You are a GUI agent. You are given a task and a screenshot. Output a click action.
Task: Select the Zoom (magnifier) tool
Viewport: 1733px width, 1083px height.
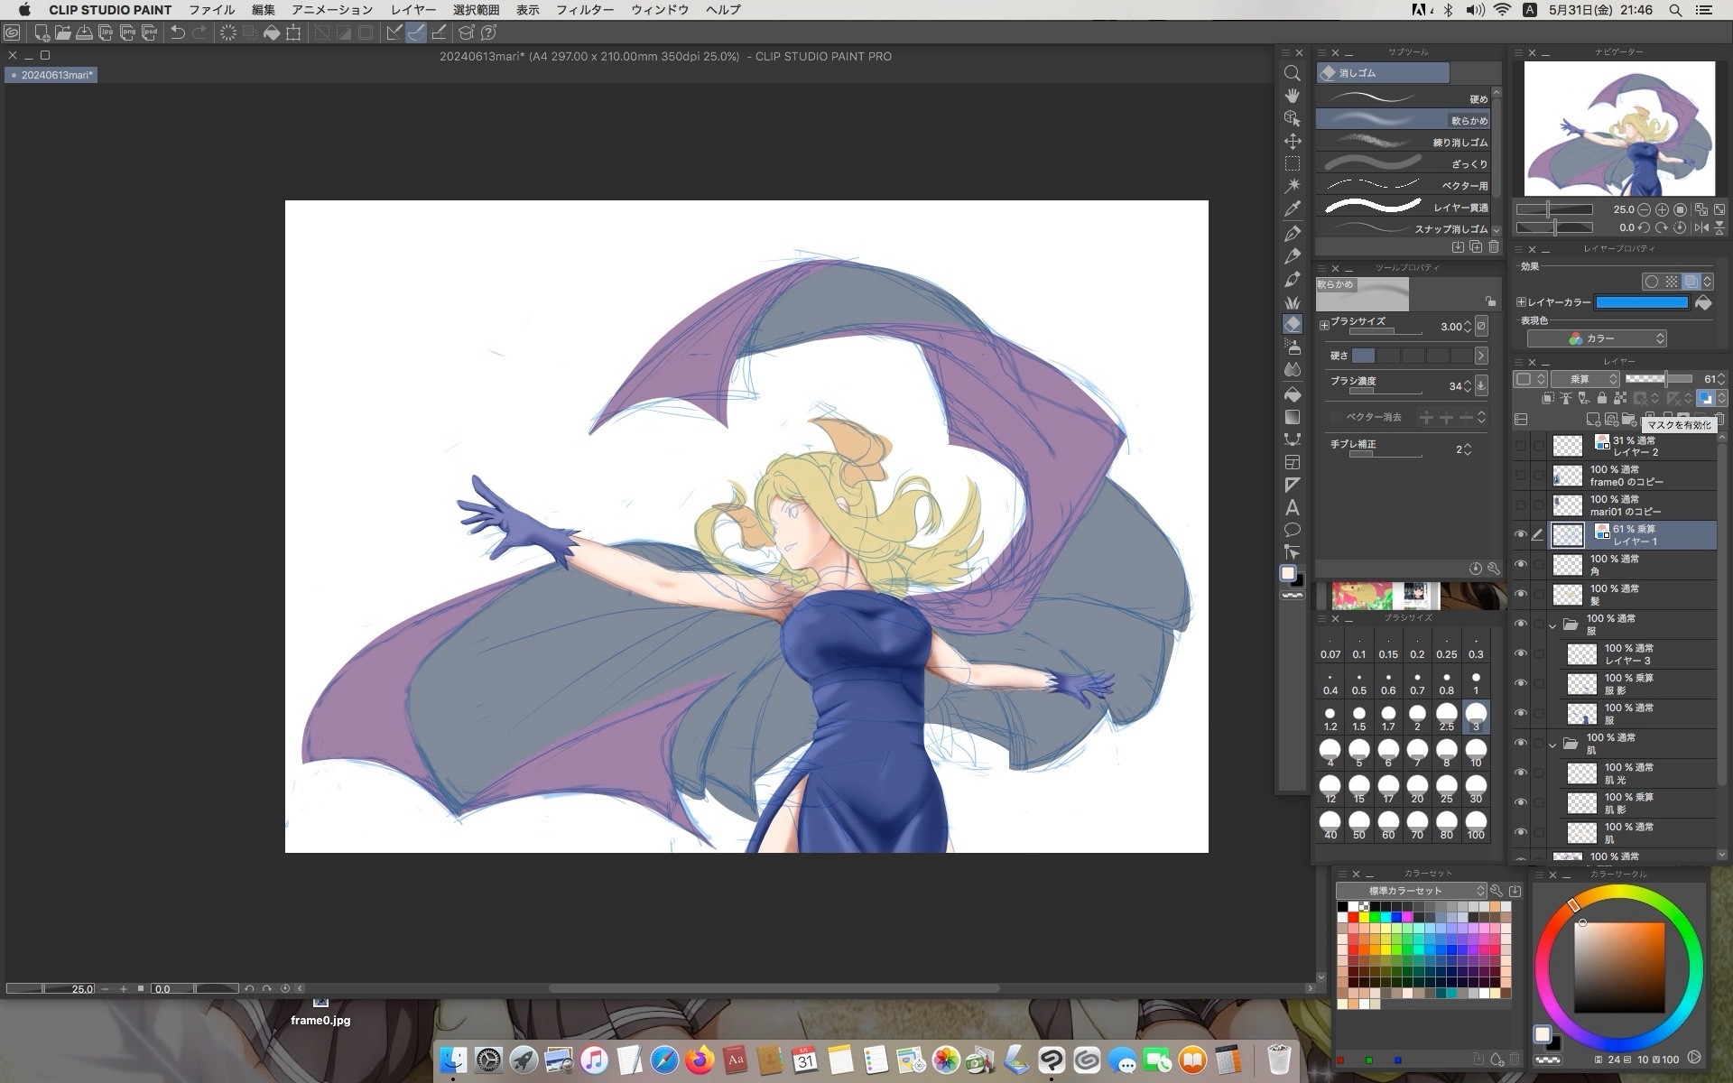tap(1293, 73)
